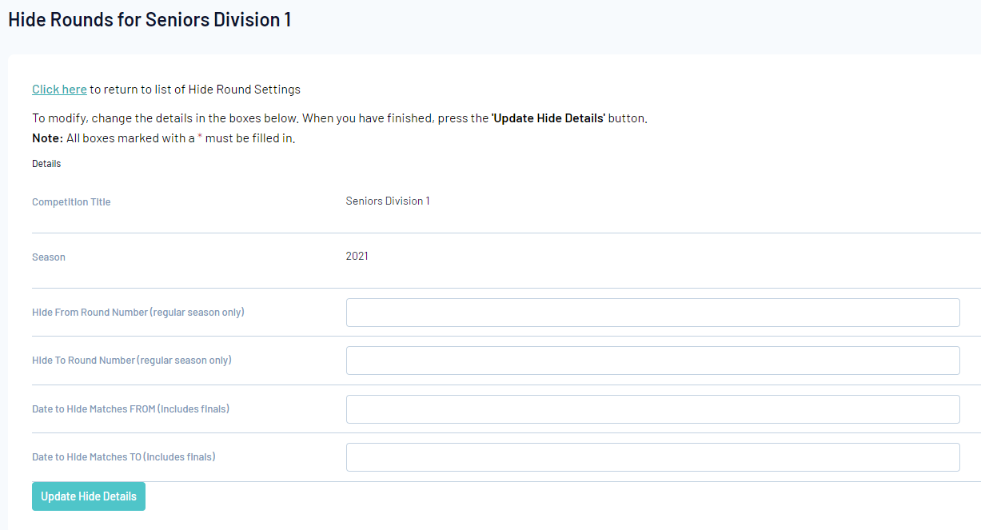Select the Date to Hide Matches TO field
981x530 pixels.
pos(652,457)
